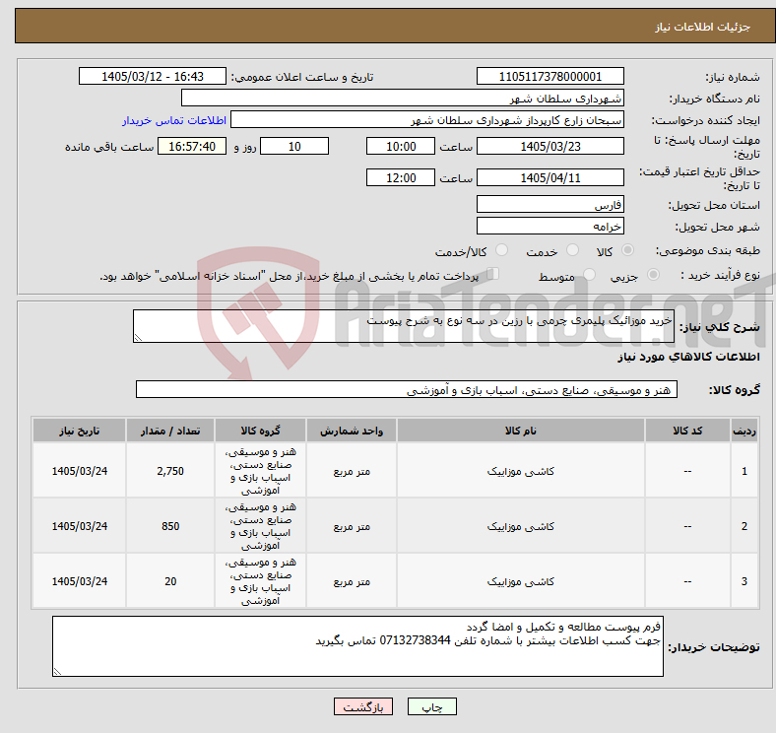This screenshot has height=733, width=776.
Task: Click the buyer notes textarea
Action: (x=357, y=646)
